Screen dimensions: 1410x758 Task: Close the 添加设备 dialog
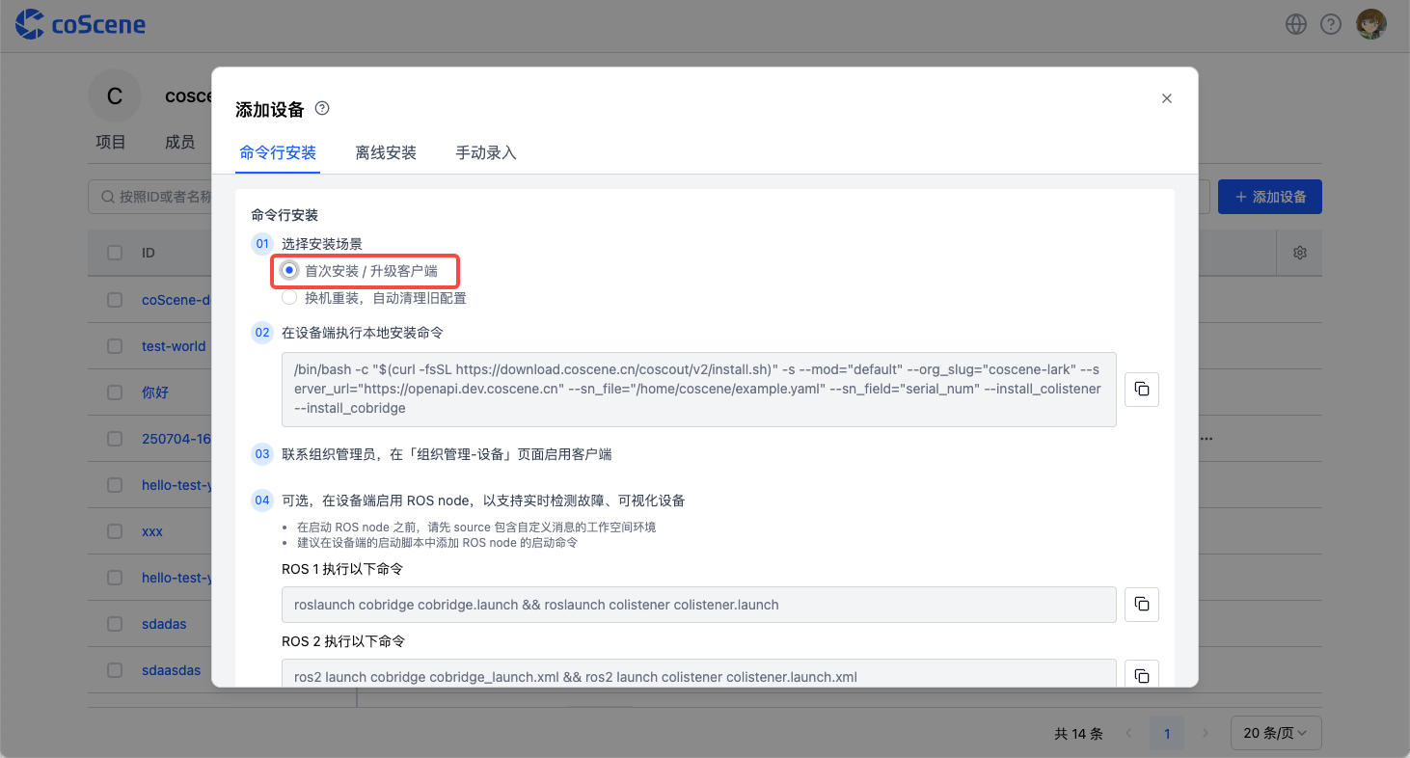1167,98
